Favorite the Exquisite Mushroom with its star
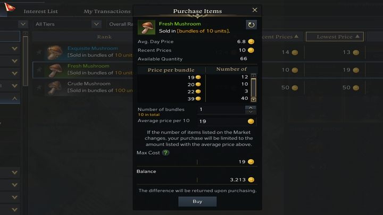The width and height of the screenshot is (383, 215). [39, 52]
